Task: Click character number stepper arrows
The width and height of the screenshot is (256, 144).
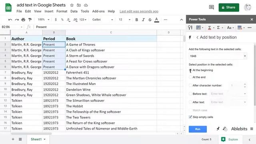Action: tap(245, 85)
